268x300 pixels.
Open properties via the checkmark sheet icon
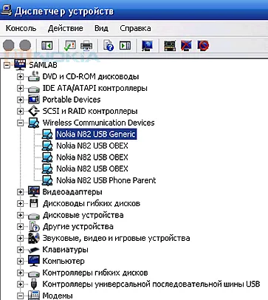click(x=69, y=46)
